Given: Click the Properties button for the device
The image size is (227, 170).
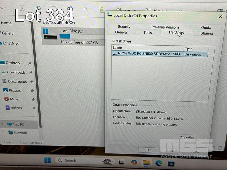Looking at the screenshot, I should click(187, 137).
